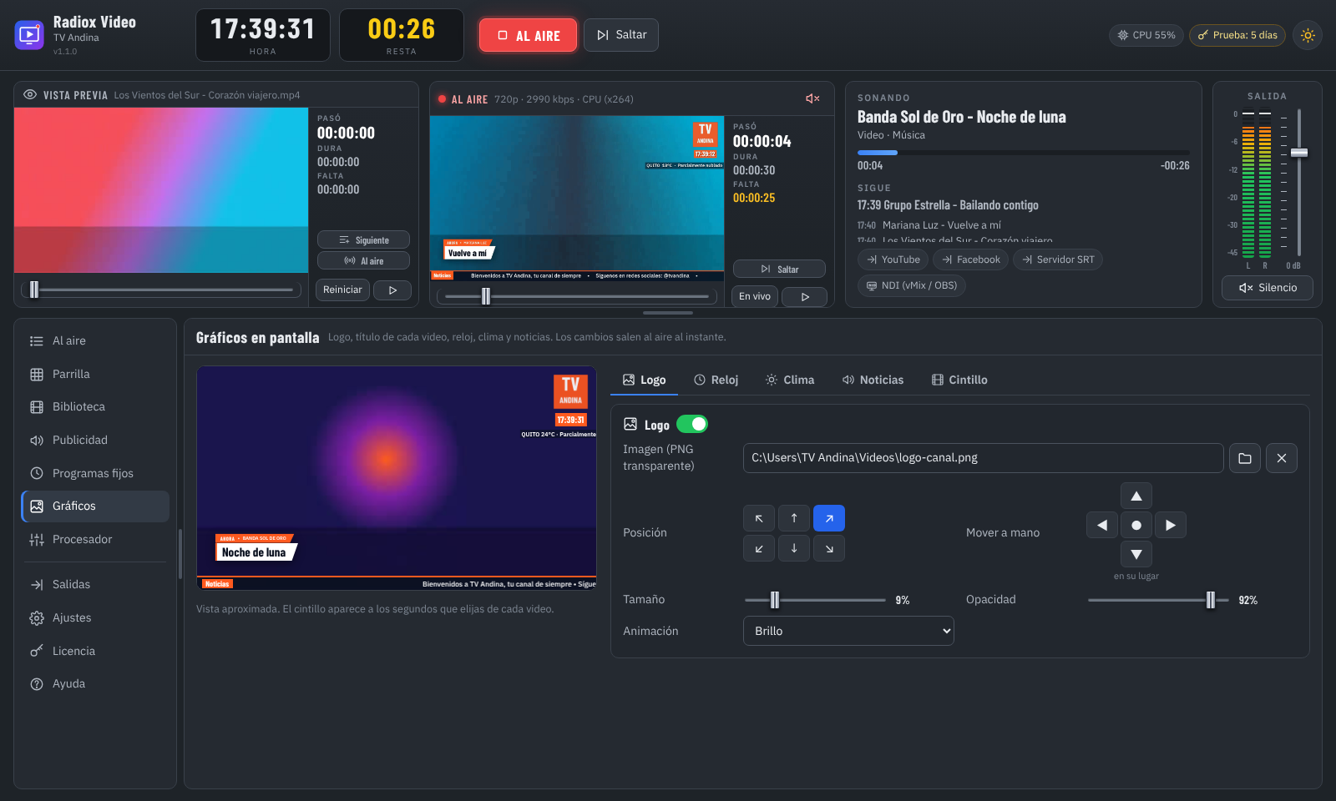
Task: Click the Tamaño slider handle
Action: (x=775, y=600)
